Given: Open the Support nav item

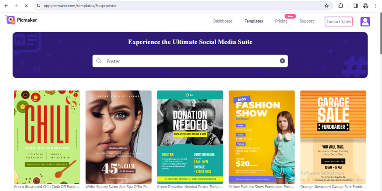Looking at the screenshot, I should pyautogui.click(x=307, y=21).
